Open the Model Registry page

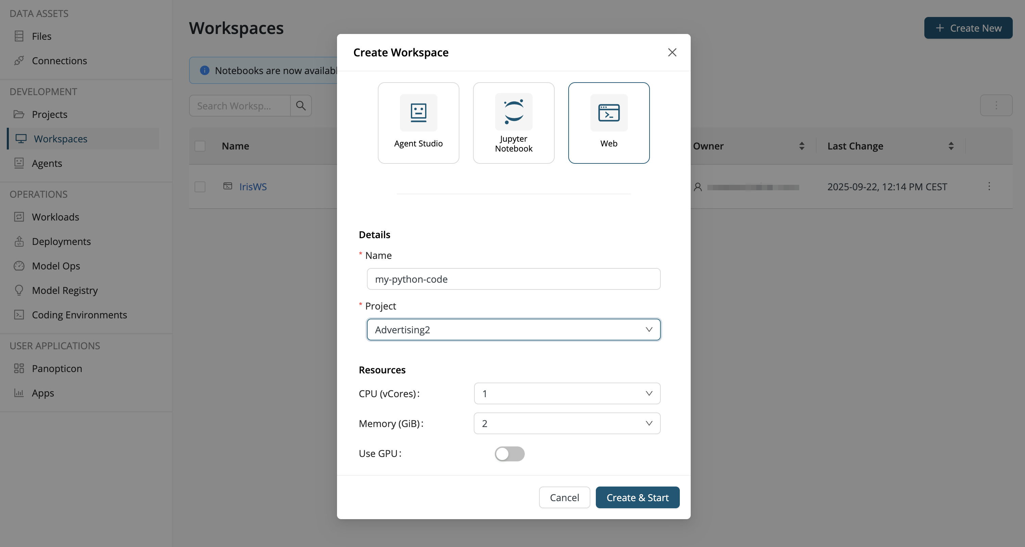pos(65,290)
